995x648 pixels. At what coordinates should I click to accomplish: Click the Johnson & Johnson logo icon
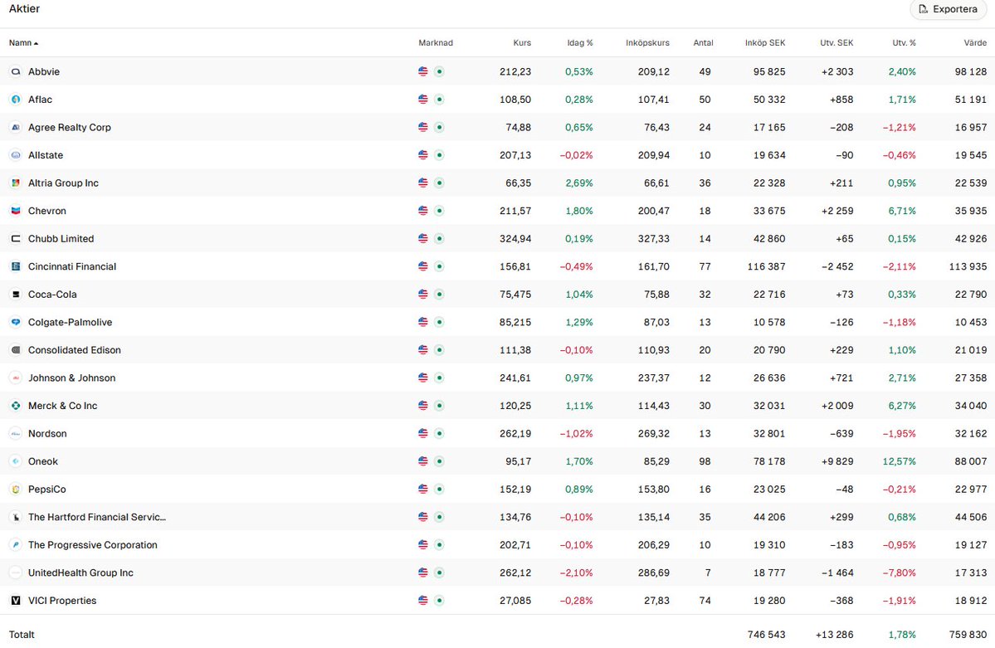click(x=16, y=378)
